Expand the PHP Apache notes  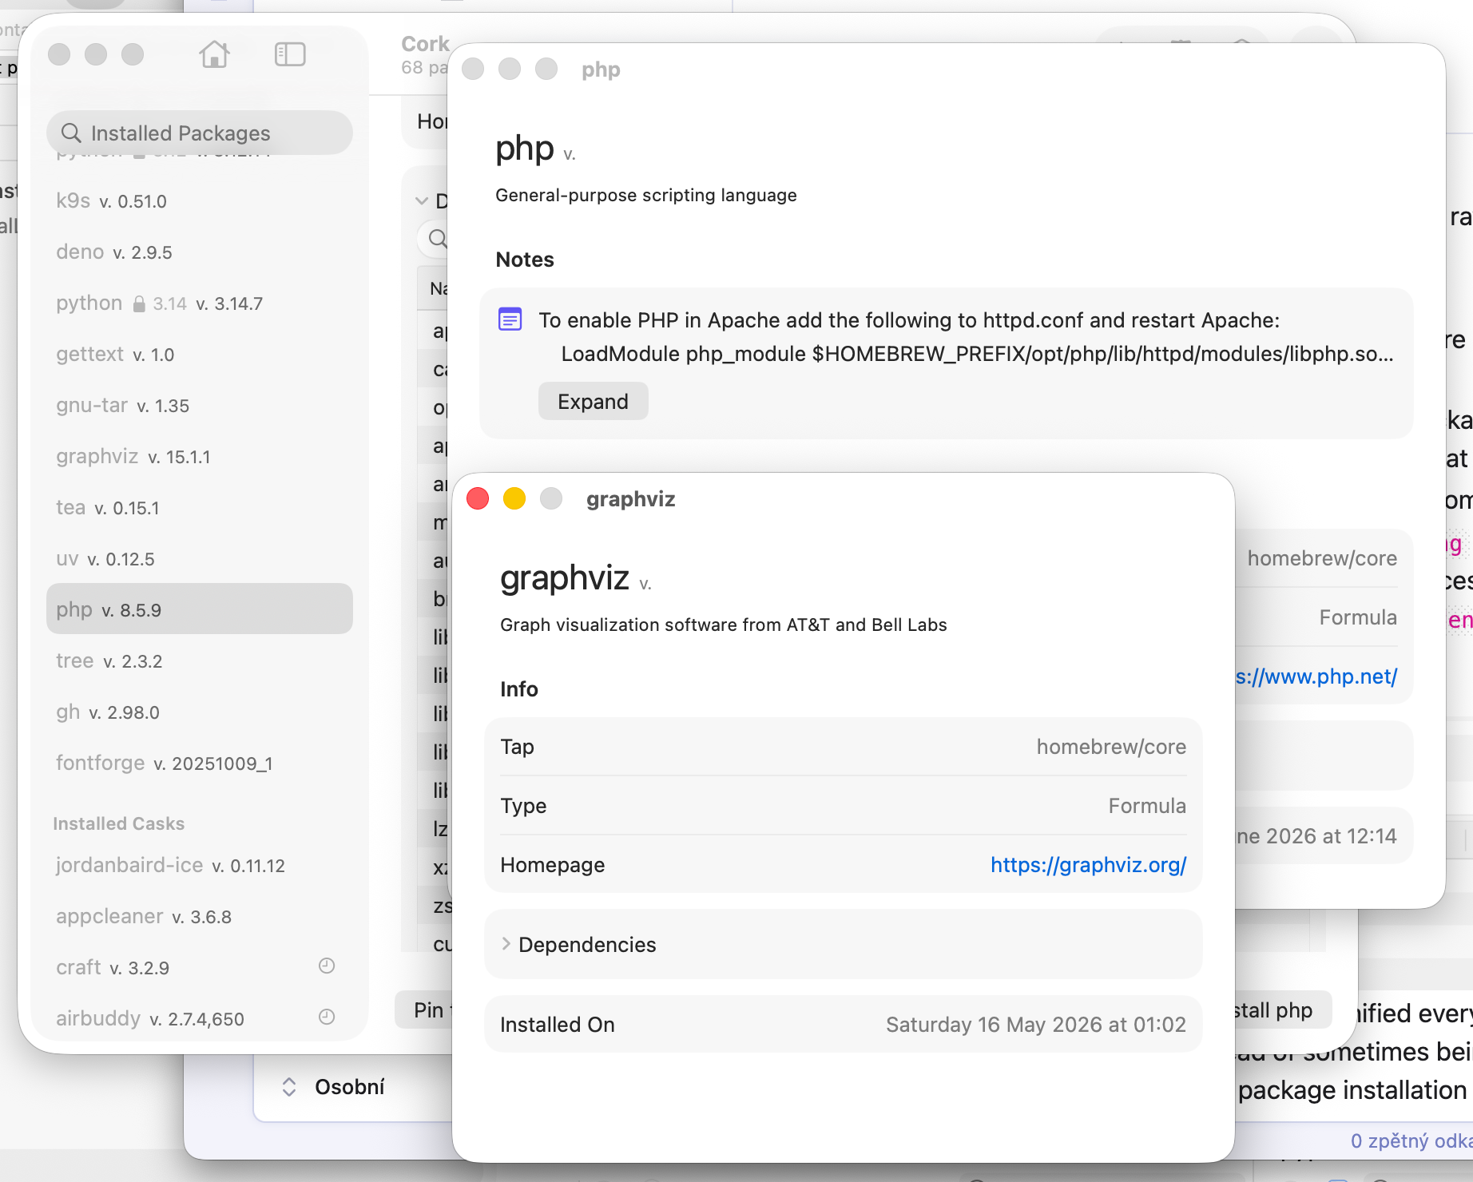click(x=593, y=401)
